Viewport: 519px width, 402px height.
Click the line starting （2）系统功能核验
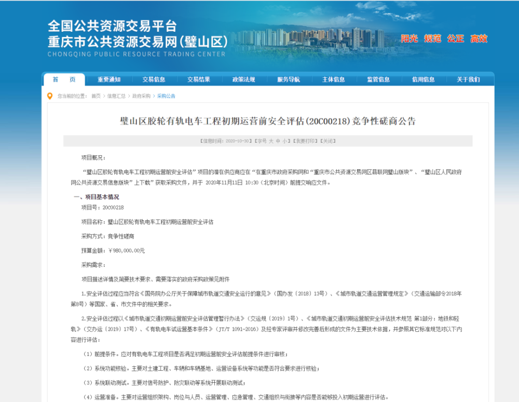(200, 369)
